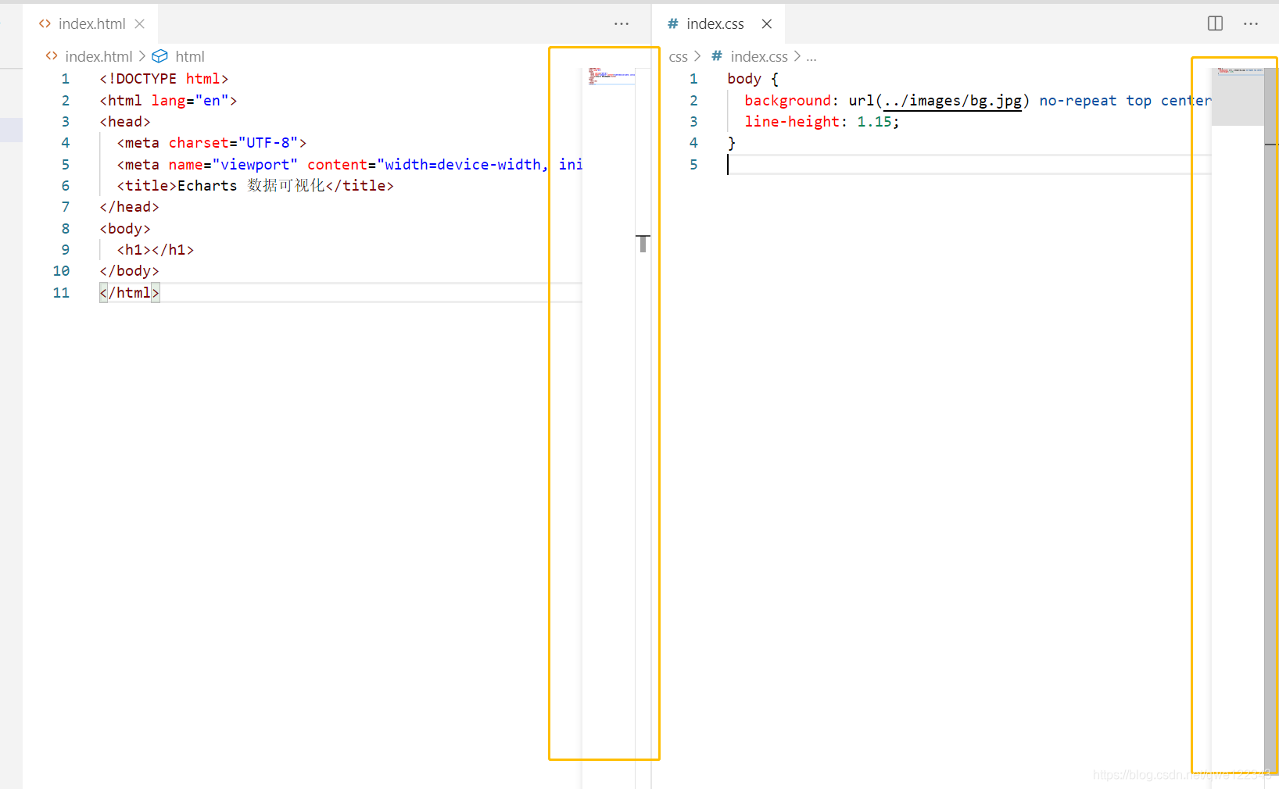Click the closing </head> tag
Screen dimensions: 1279x789
(129, 207)
